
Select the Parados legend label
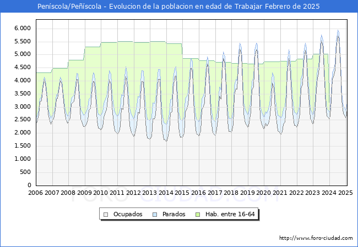[173, 214]
